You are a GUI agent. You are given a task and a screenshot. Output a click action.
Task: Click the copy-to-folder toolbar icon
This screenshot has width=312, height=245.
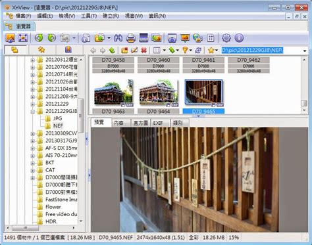[99, 38]
